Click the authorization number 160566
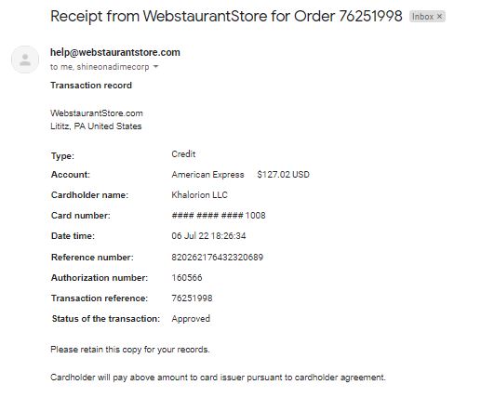Image resolution: width=494 pixels, height=411 pixels. tap(187, 278)
